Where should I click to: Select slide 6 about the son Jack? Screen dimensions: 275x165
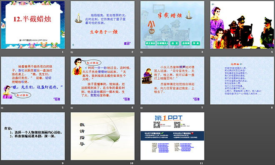(102, 81)
